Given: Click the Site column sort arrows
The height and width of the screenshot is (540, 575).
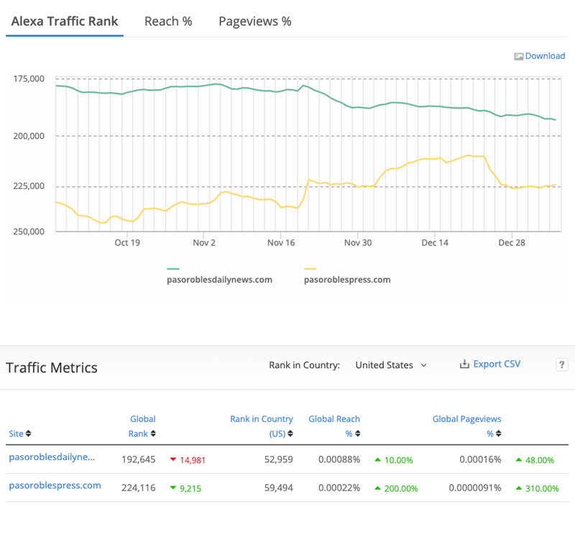Looking at the screenshot, I should [x=28, y=434].
